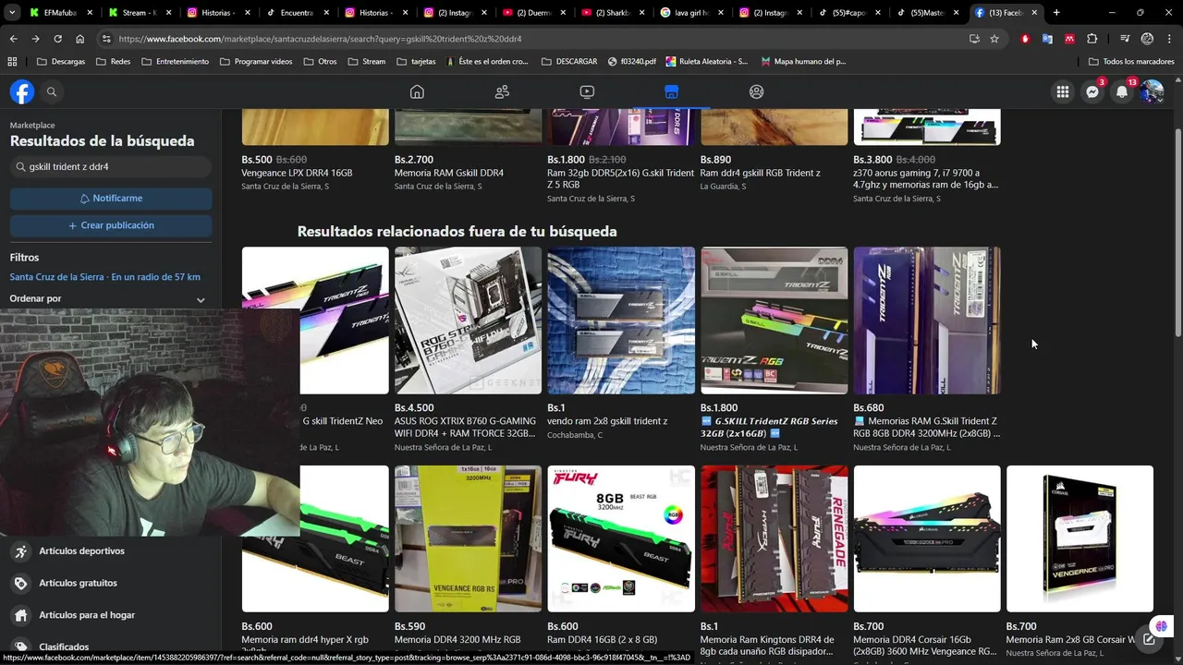Switch to the Duerme YouTube tab
This screenshot has width=1183, height=665.
coord(533,13)
